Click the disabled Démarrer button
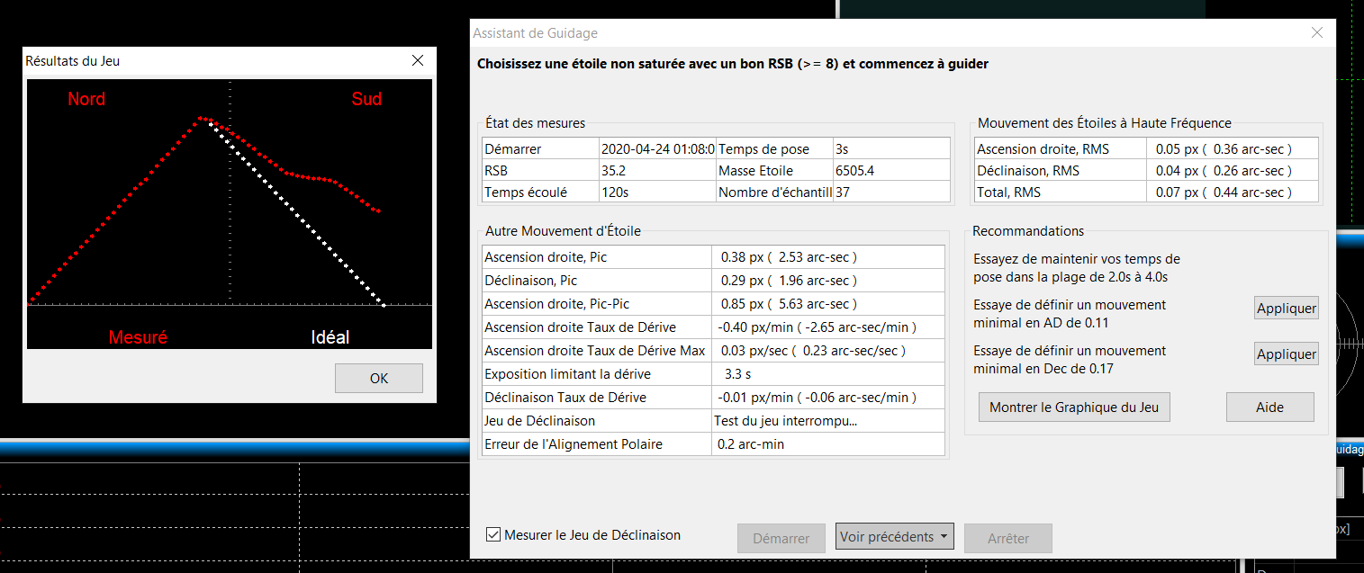 (x=781, y=538)
